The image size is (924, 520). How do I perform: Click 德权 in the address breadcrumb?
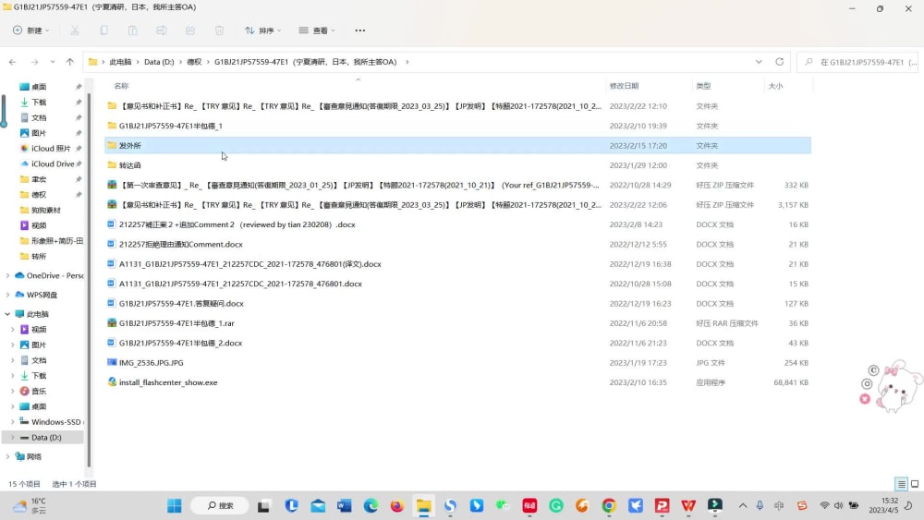coord(194,62)
